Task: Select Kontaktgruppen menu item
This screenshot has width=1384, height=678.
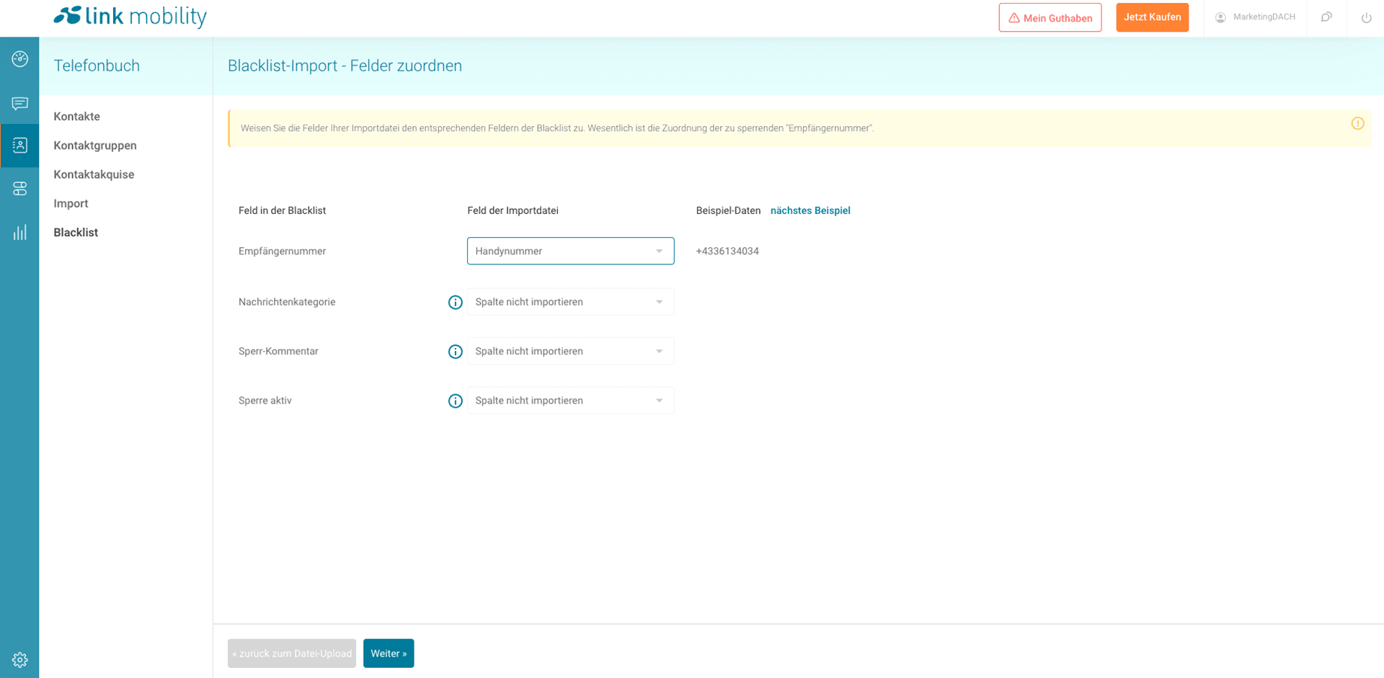Action: (94, 146)
